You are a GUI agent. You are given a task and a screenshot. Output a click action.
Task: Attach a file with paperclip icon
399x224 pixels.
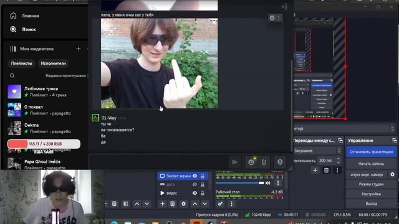pyautogui.click(x=264, y=162)
